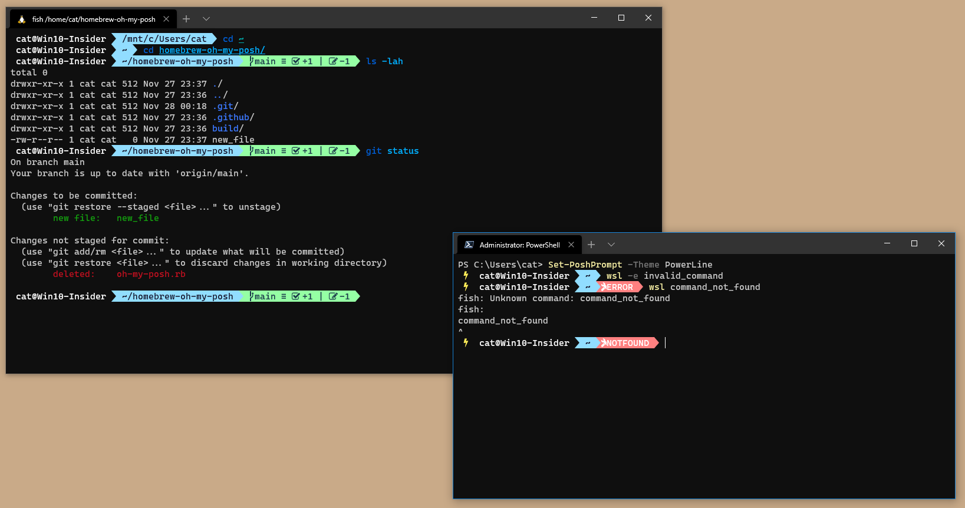Click the 'oh-my-posh.rb' deleted file name

(x=151, y=274)
